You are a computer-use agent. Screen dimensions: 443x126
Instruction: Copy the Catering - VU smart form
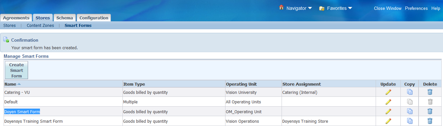click(x=410, y=92)
